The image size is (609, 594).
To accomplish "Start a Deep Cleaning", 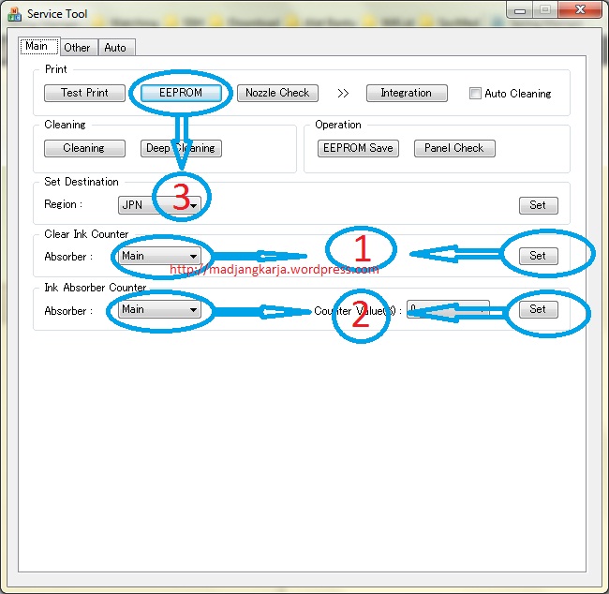I will pyautogui.click(x=181, y=148).
